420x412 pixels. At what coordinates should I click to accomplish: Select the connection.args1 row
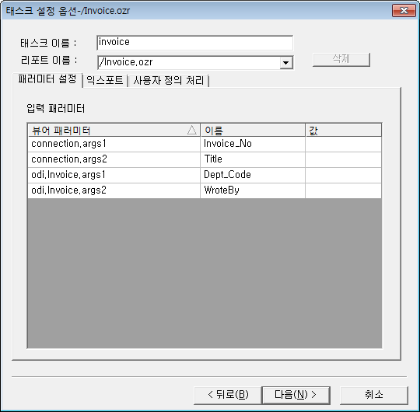point(205,145)
